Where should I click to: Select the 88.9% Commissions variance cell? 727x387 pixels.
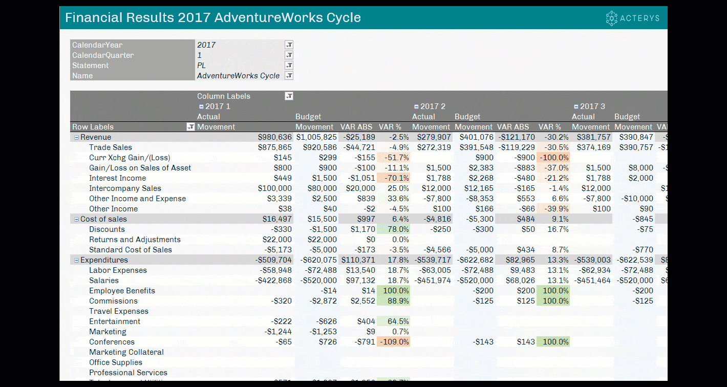pyautogui.click(x=393, y=301)
